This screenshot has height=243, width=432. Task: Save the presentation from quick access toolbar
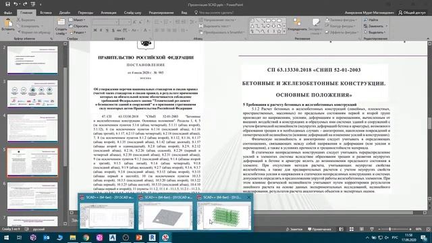tap(7, 4)
